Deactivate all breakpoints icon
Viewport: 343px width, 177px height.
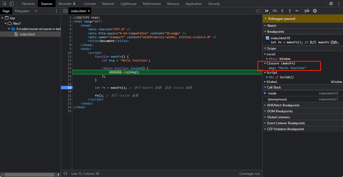(307, 11)
